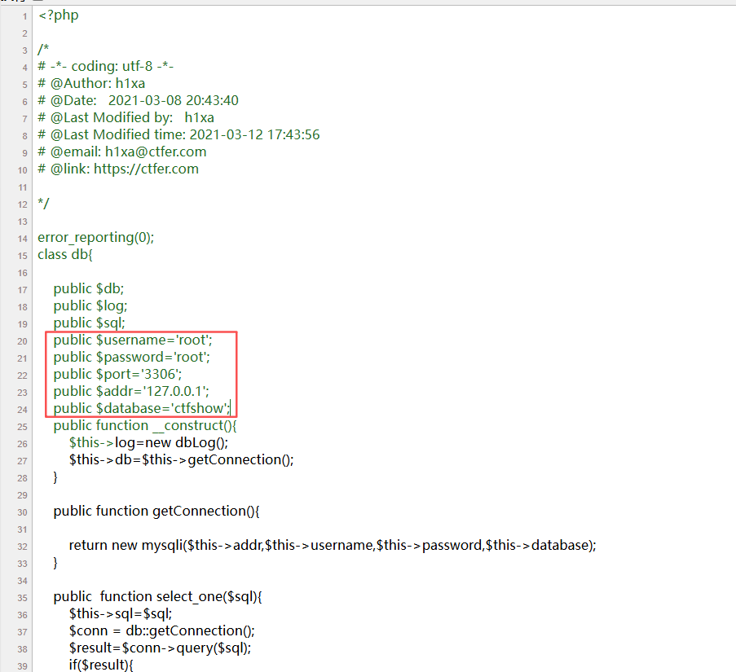Click the '<?php' opening tag on line 1
Image resolution: width=736 pixels, height=672 pixels.
(58, 15)
